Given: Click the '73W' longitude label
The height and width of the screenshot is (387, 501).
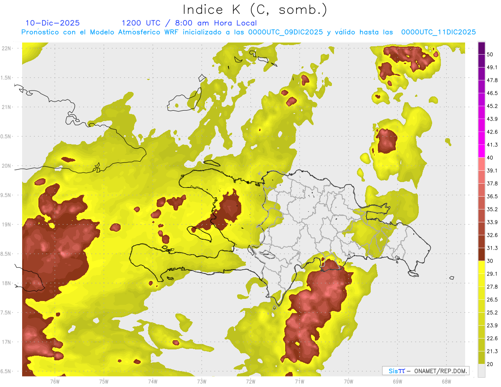Looking at the screenshot, I should (202, 382).
